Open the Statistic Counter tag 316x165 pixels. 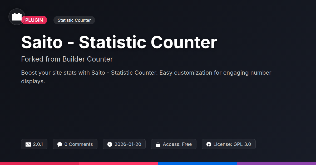74,20
